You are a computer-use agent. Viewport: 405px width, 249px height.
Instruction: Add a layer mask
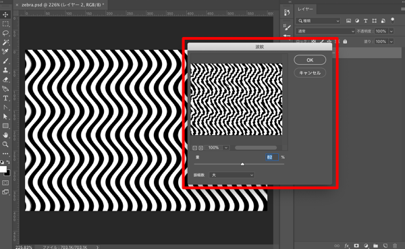pos(356,246)
